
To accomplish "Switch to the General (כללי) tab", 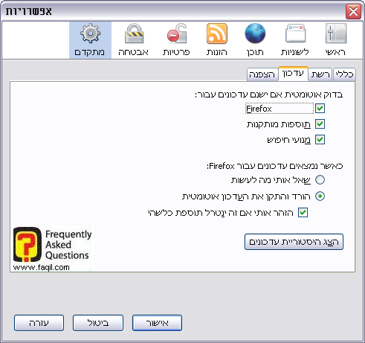I will tap(344, 74).
